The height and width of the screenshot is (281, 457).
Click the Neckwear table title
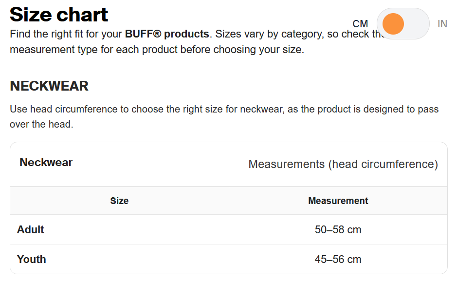click(x=46, y=162)
